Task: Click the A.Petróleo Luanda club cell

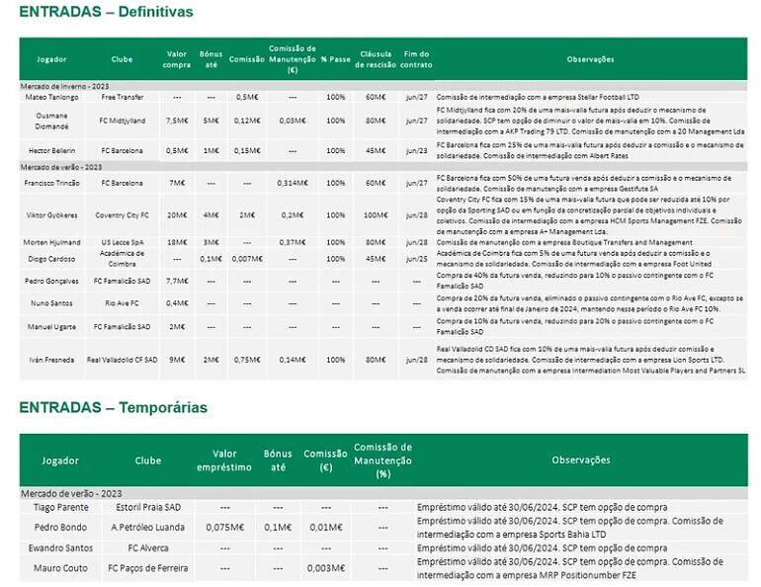Action: [147, 527]
